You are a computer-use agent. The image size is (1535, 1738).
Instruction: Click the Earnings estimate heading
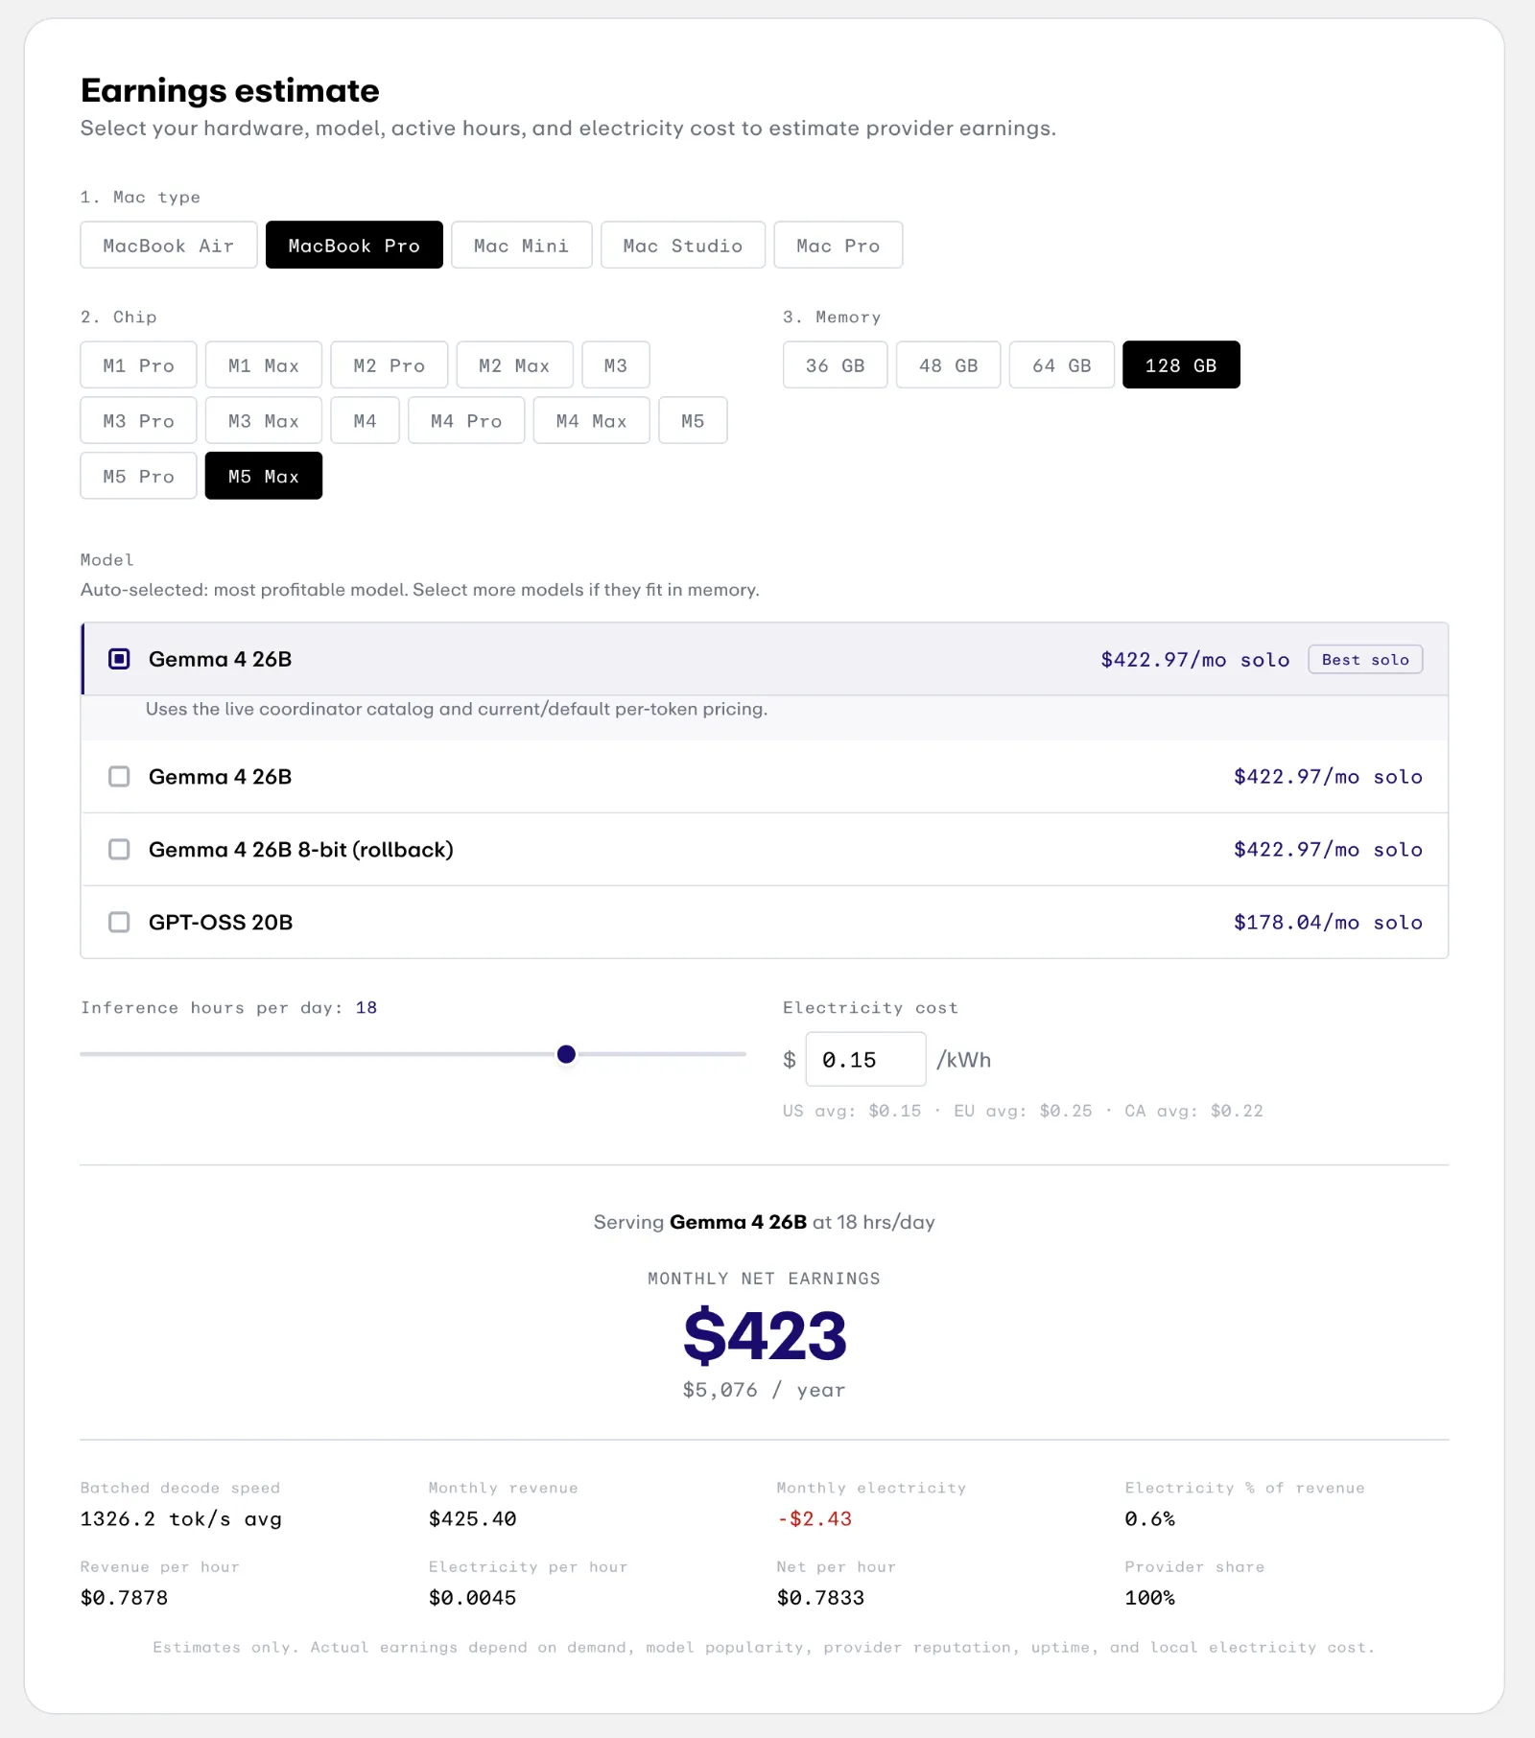[230, 90]
